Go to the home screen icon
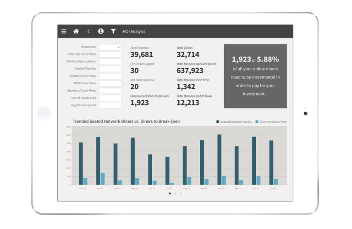This screenshot has height=229, width=352. pyautogui.click(x=76, y=32)
